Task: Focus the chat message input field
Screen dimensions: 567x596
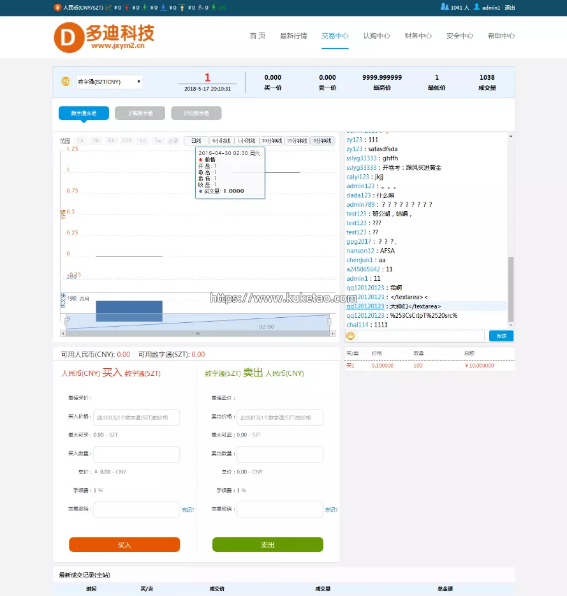Action: click(x=421, y=336)
